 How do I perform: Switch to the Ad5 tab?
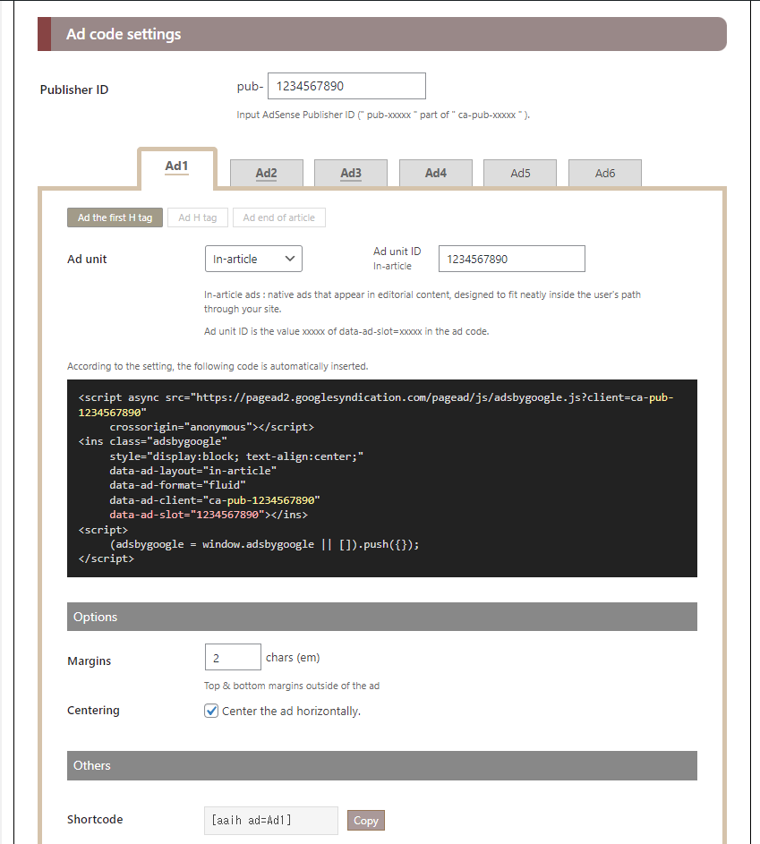[520, 174]
